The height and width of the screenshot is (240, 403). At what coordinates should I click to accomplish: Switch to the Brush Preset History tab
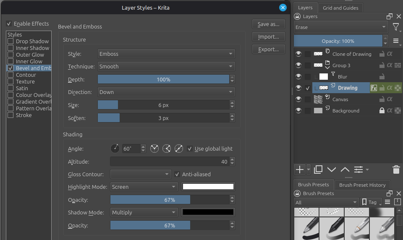click(362, 185)
